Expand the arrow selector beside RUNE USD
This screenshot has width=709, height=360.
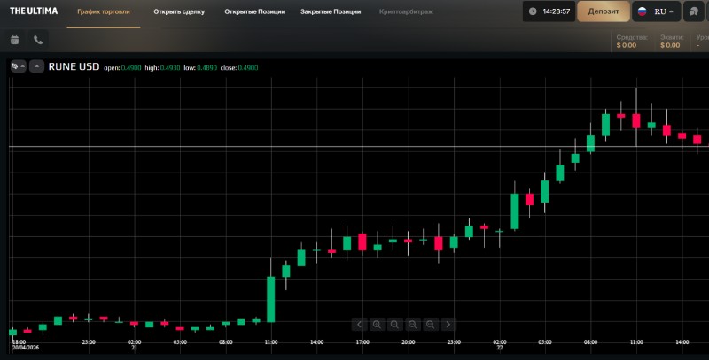tap(37, 66)
